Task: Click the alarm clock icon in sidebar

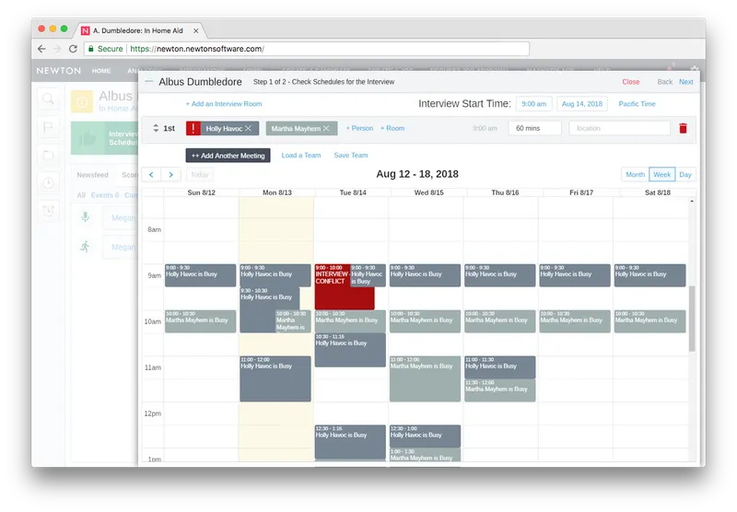Action: [x=48, y=211]
